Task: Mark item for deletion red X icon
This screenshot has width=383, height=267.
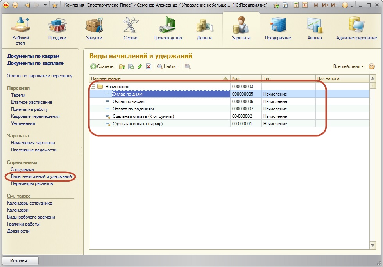Action: click(149, 66)
